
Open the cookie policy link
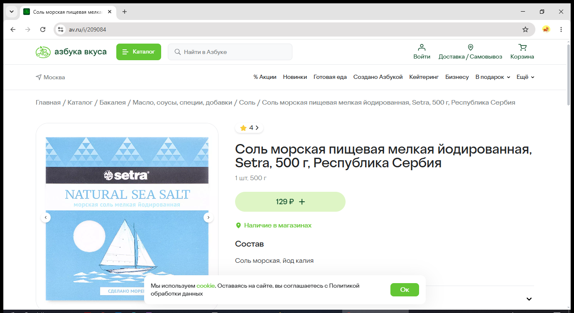coord(206,286)
